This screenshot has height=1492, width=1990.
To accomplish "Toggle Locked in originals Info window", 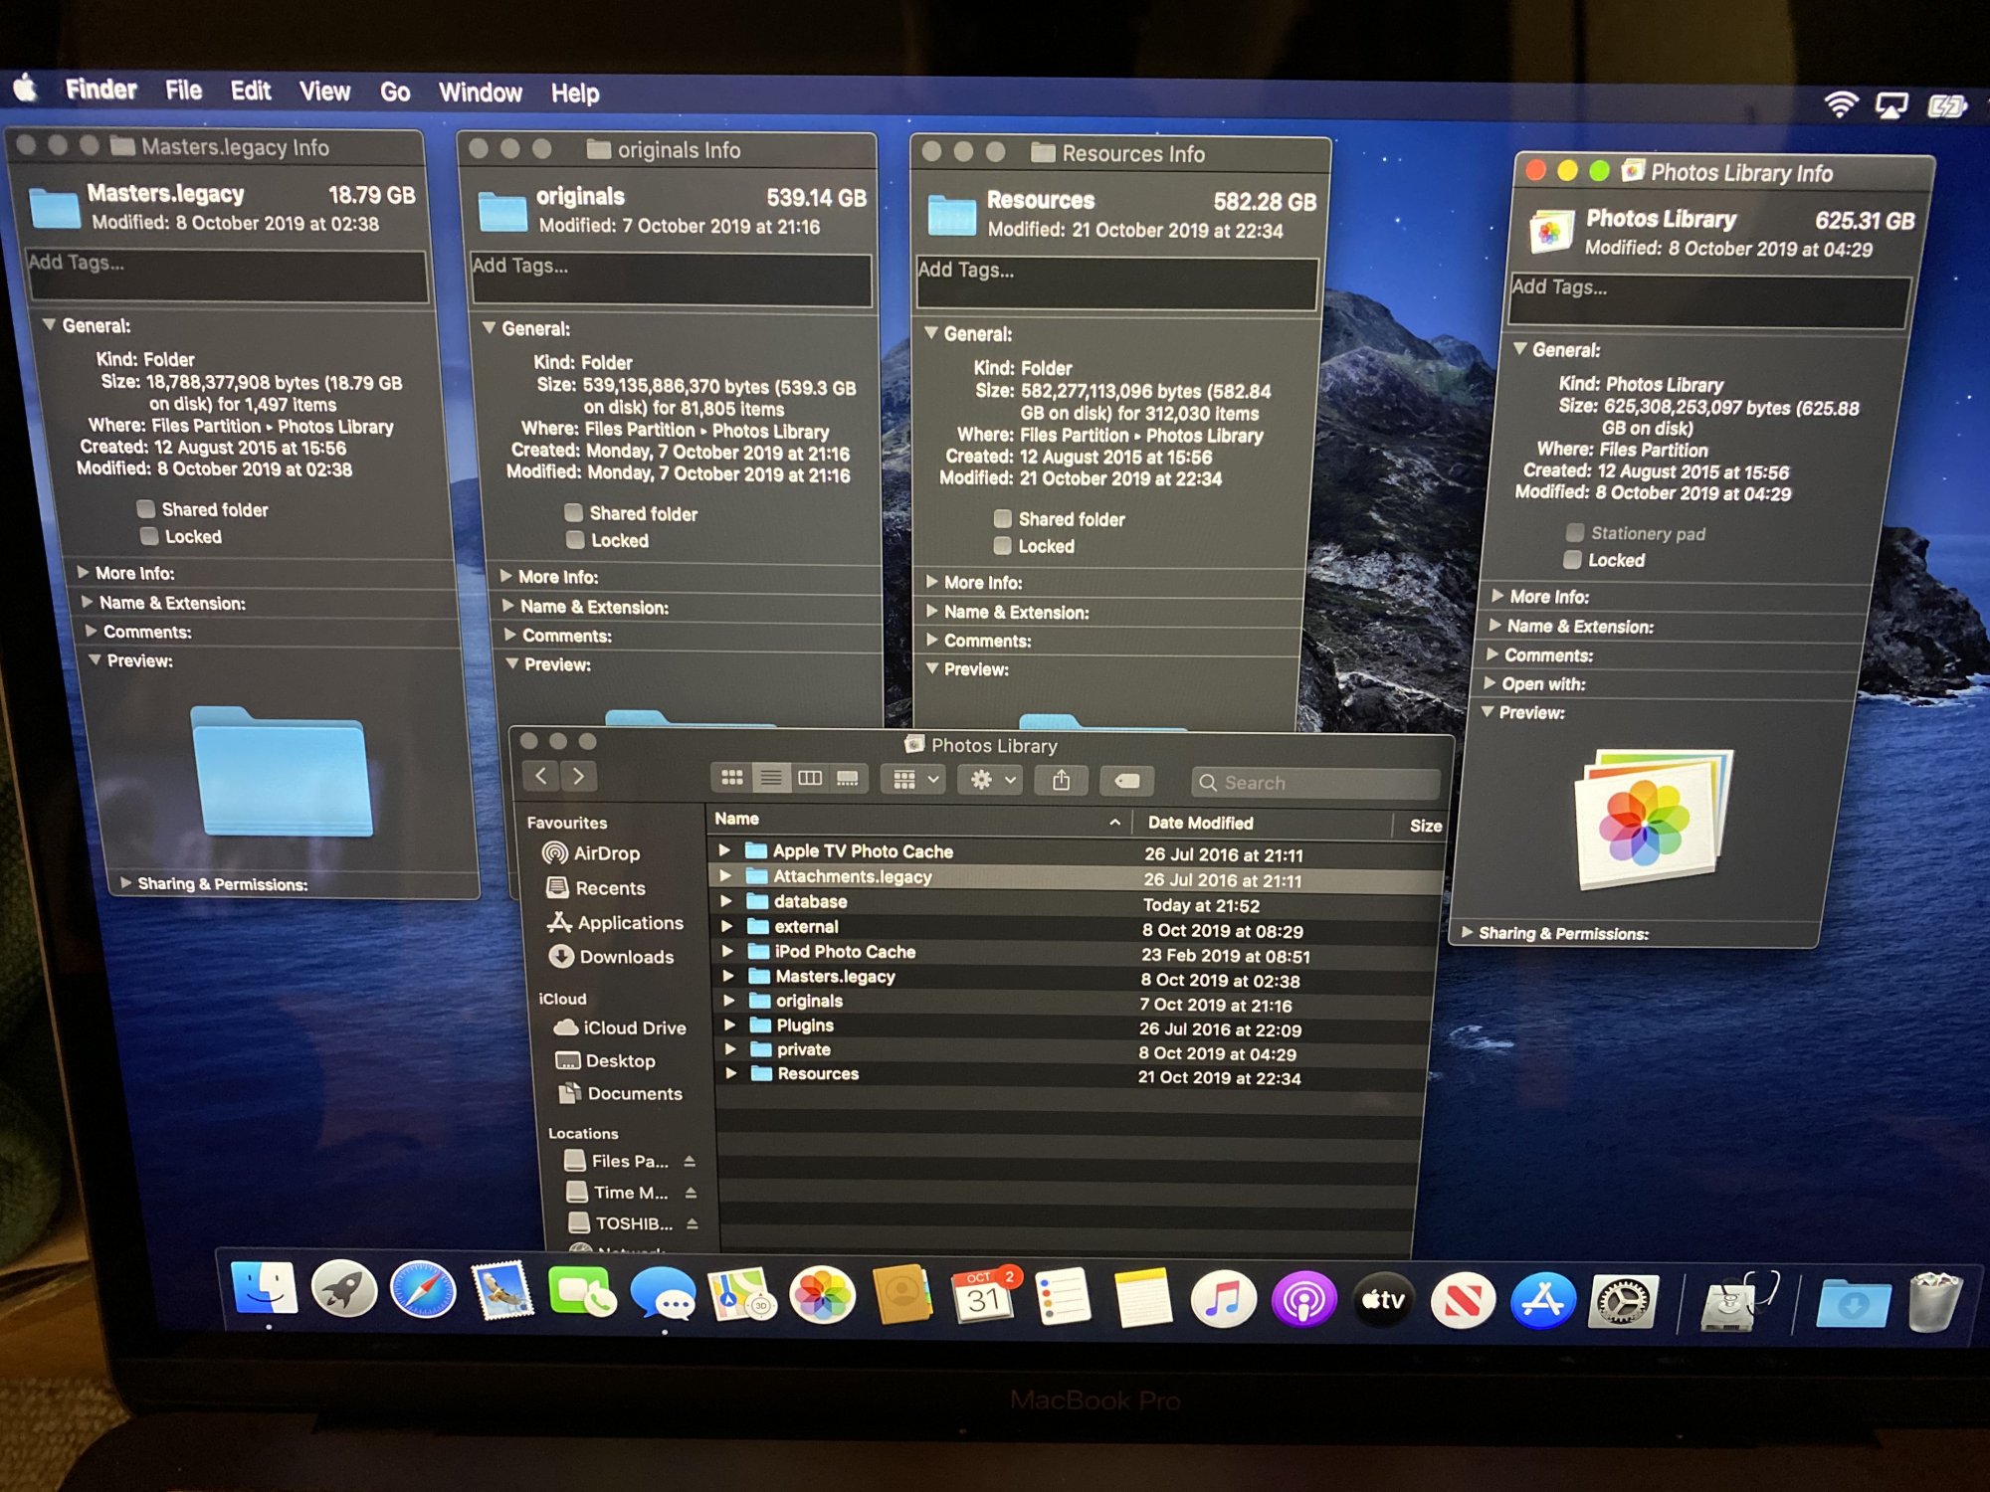I will click(575, 540).
